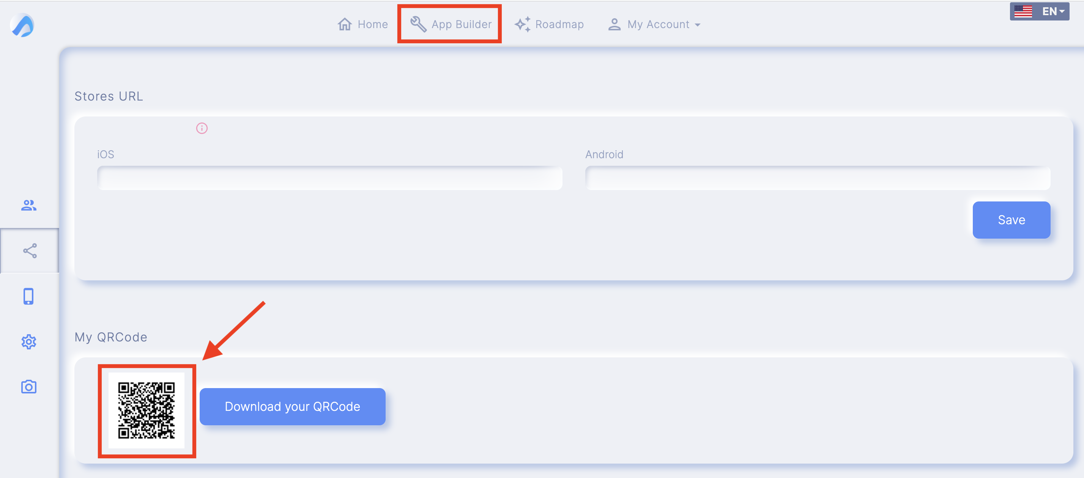Open the App Builder menu item
Image resolution: width=1084 pixels, height=478 pixels.
[x=451, y=24]
